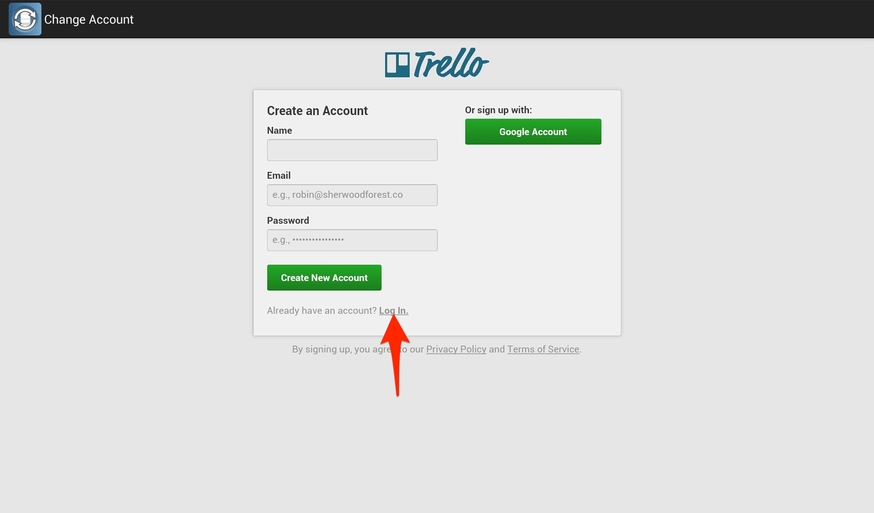
Task: Open the Google Account signup option
Action: click(532, 131)
